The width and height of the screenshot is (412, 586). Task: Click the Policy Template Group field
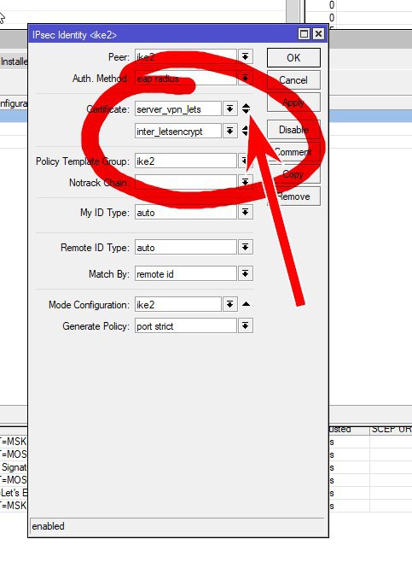[185, 161]
